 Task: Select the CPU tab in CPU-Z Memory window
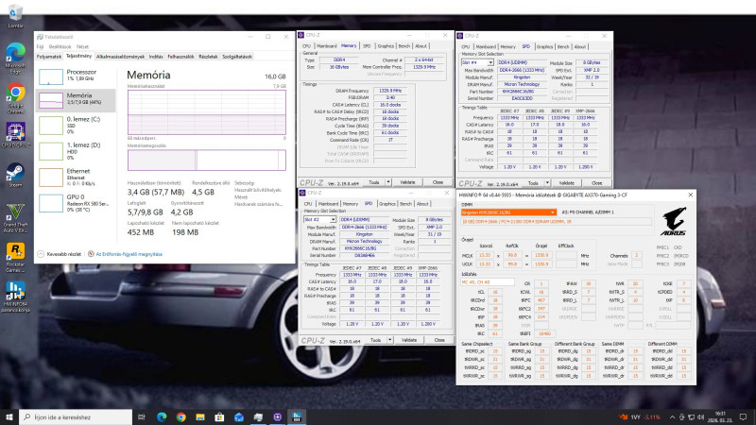pos(306,46)
